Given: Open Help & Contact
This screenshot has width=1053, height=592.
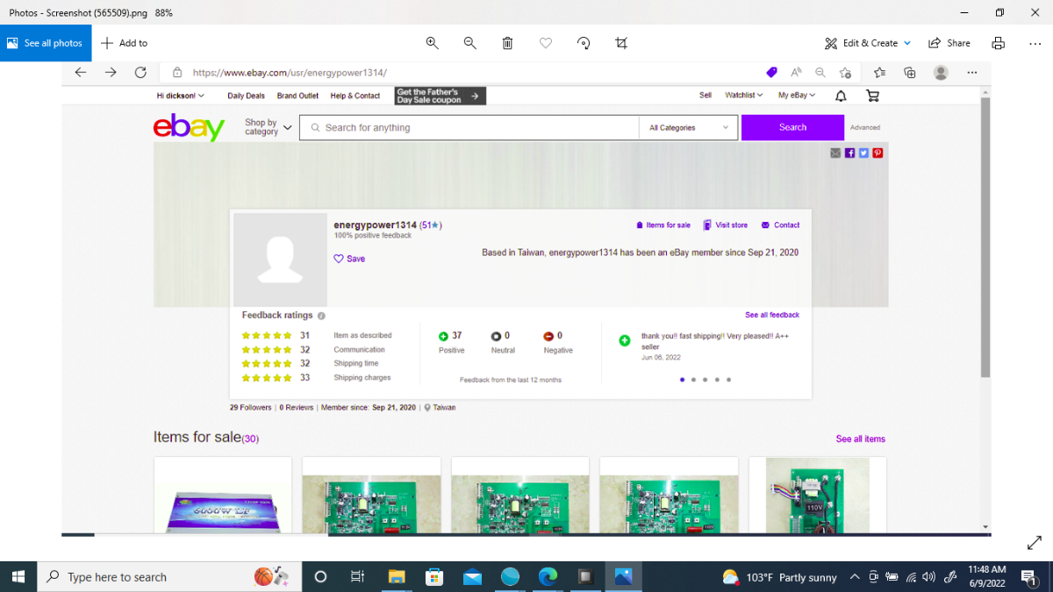Looking at the screenshot, I should (355, 96).
